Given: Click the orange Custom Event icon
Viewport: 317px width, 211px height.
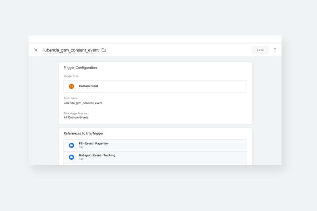Looking at the screenshot, I should [71, 86].
